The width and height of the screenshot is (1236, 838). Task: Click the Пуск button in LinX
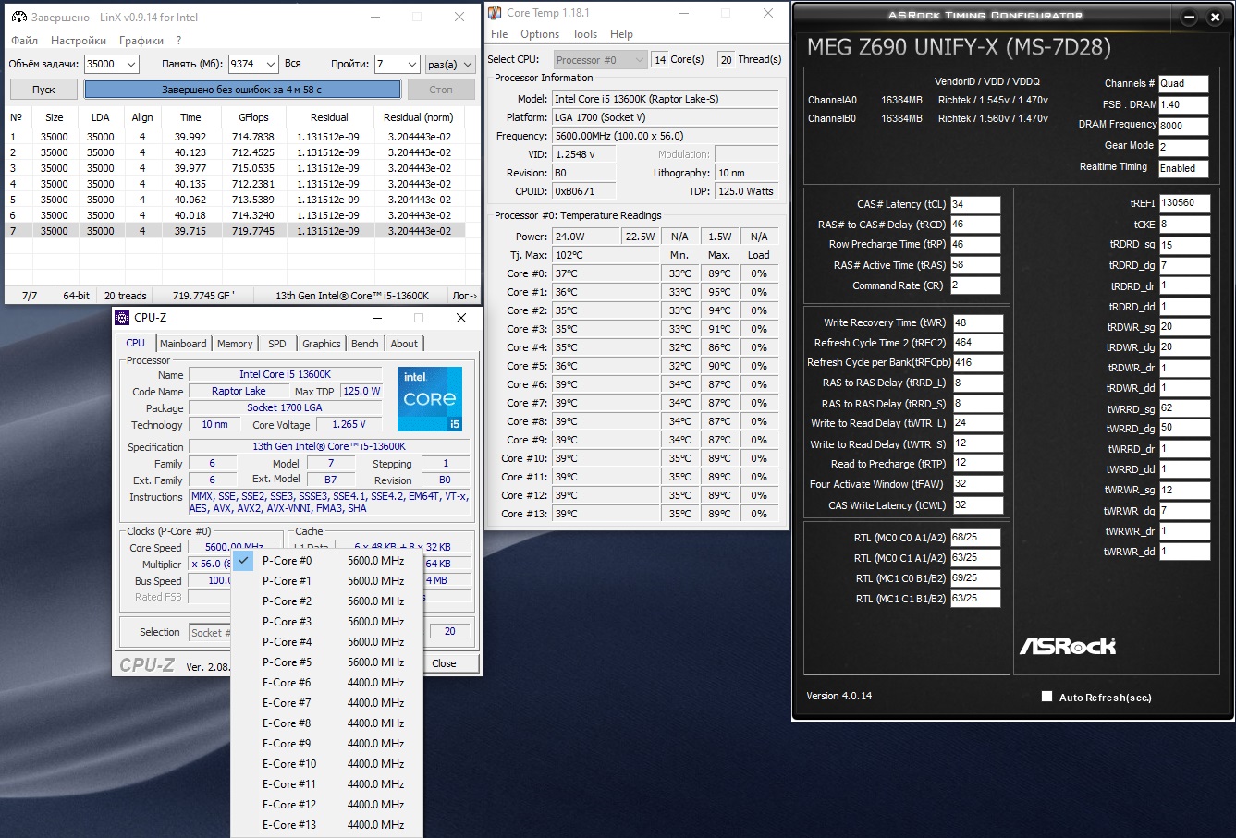[x=43, y=90]
